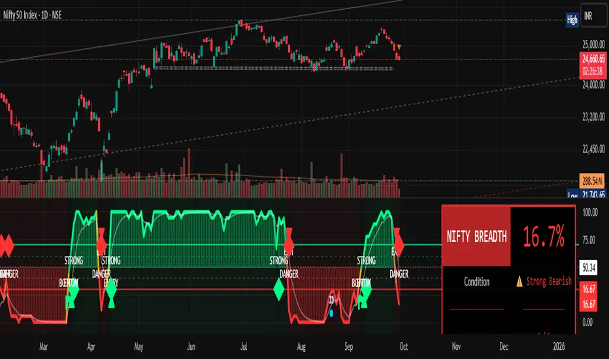Click the Oct label on time axis

(x=404, y=347)
